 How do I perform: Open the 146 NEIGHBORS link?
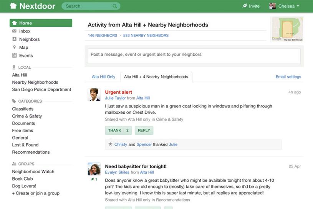(103, 35)
